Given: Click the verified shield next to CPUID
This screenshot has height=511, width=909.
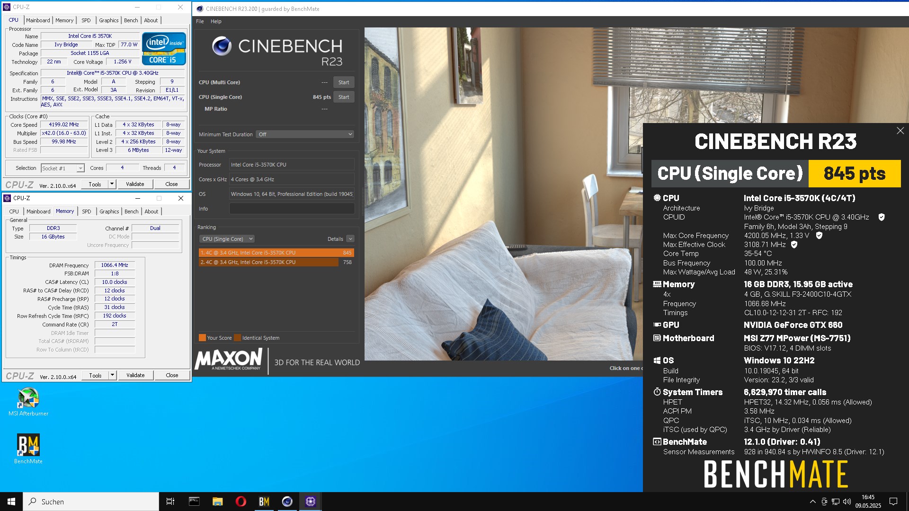Looking at the screenshot, I should pos(882,217).
